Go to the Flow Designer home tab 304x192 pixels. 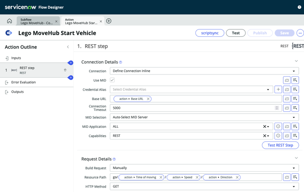tap(9, 21)
